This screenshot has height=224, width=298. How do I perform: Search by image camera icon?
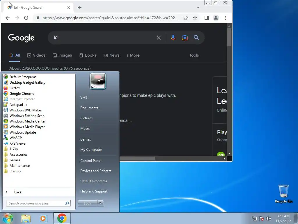185,38
